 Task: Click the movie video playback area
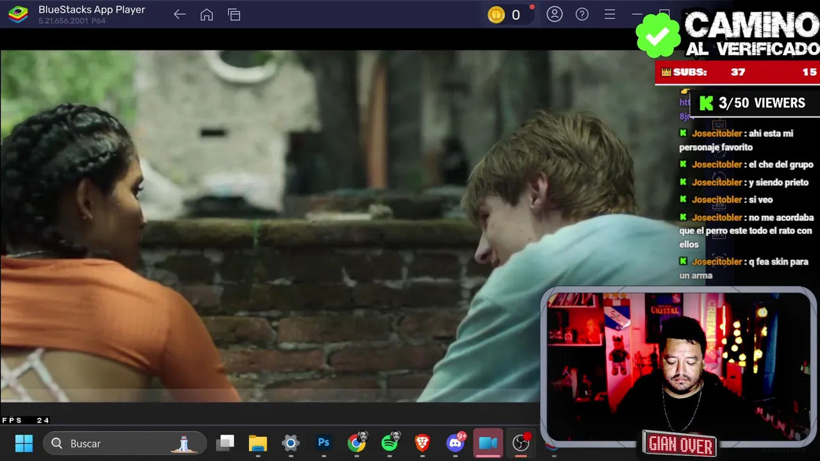coord(269,226)
